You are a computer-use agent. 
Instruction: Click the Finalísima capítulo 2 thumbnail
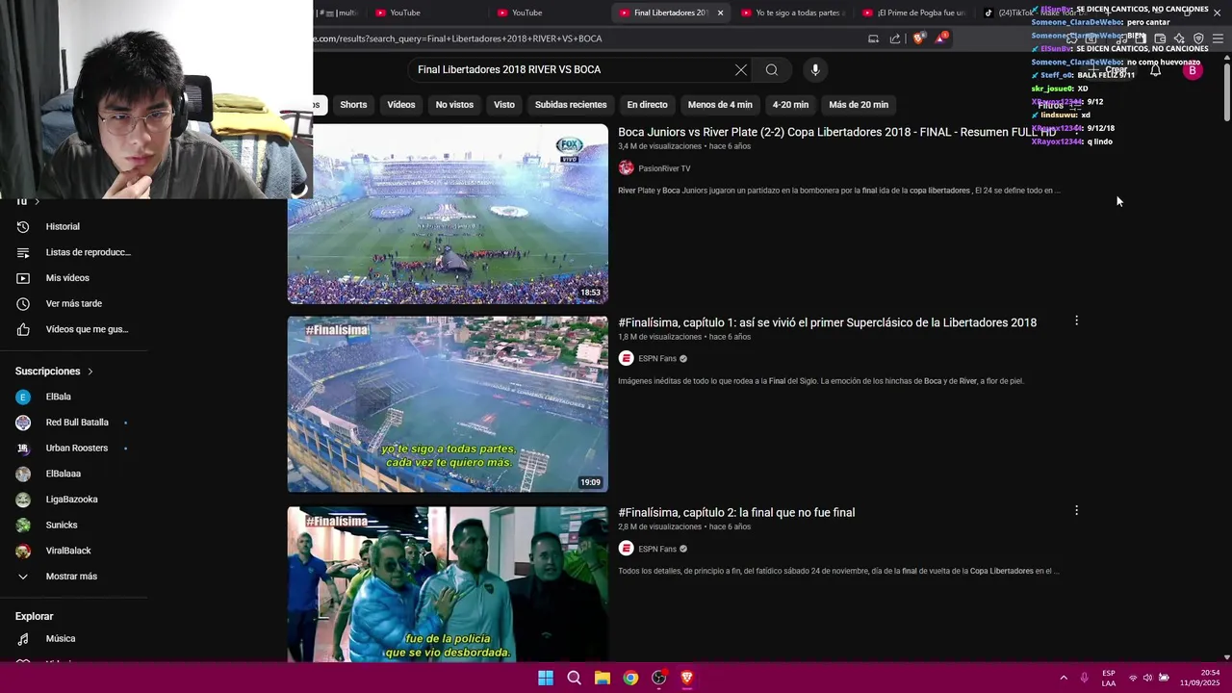pyautogui.click(x=448, y=583)
